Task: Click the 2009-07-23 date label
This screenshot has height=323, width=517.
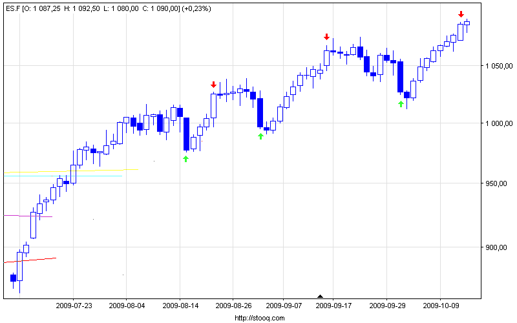Action: click(x=74, y=306)
